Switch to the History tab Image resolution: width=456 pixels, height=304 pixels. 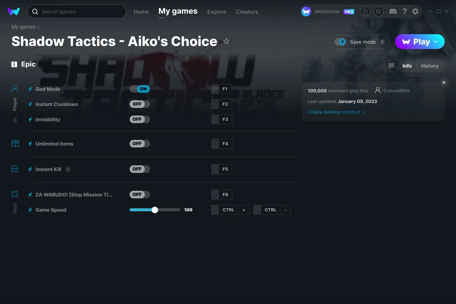[429, 66]
